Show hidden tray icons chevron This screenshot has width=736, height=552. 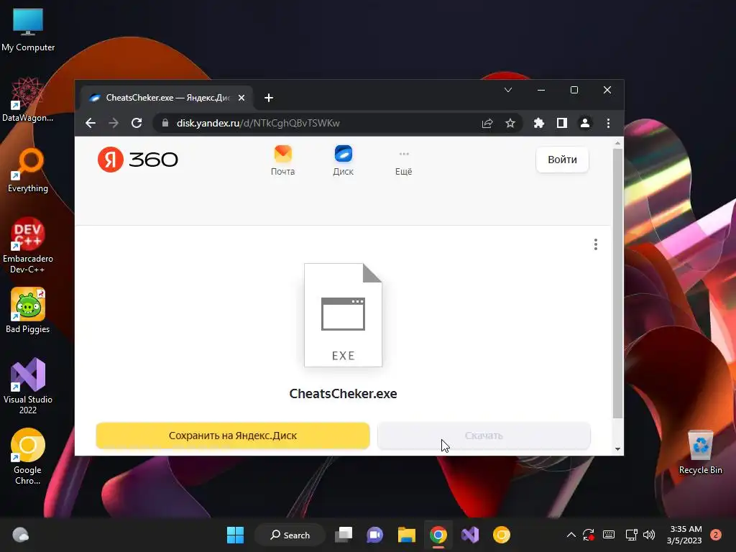(x=571, y=535)
